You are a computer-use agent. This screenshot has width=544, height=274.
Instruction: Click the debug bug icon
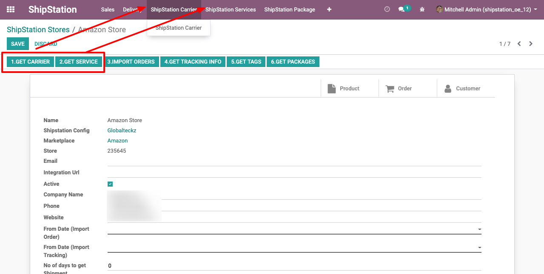pyautogui.click(x=422, y=9)
